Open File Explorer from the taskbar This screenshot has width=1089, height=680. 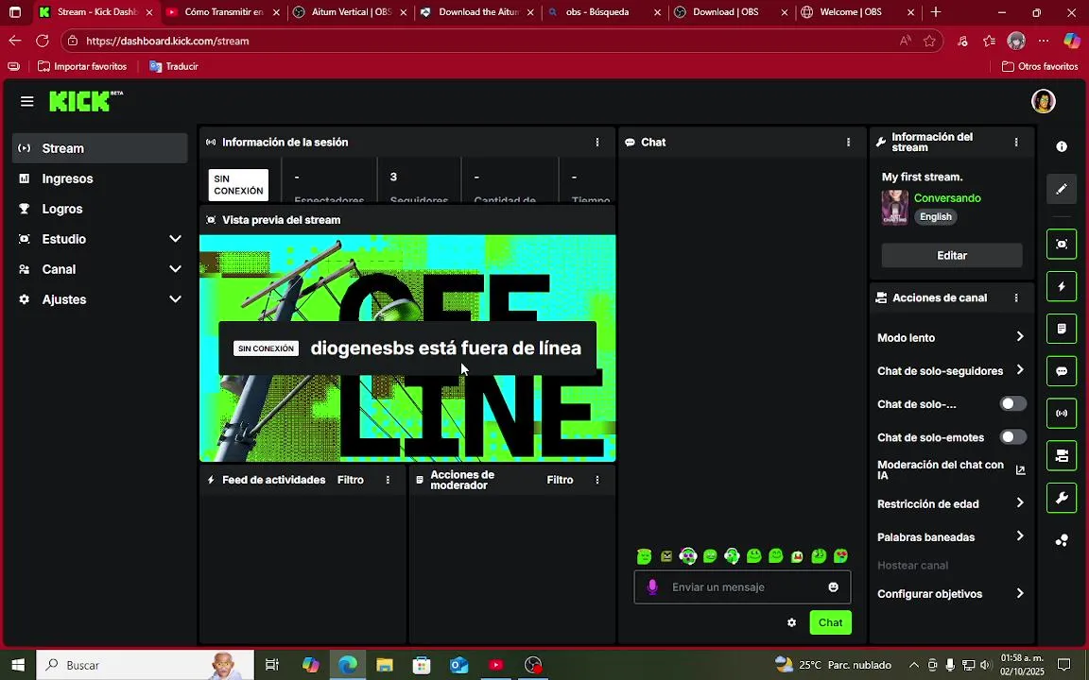[x=385, y=665]
